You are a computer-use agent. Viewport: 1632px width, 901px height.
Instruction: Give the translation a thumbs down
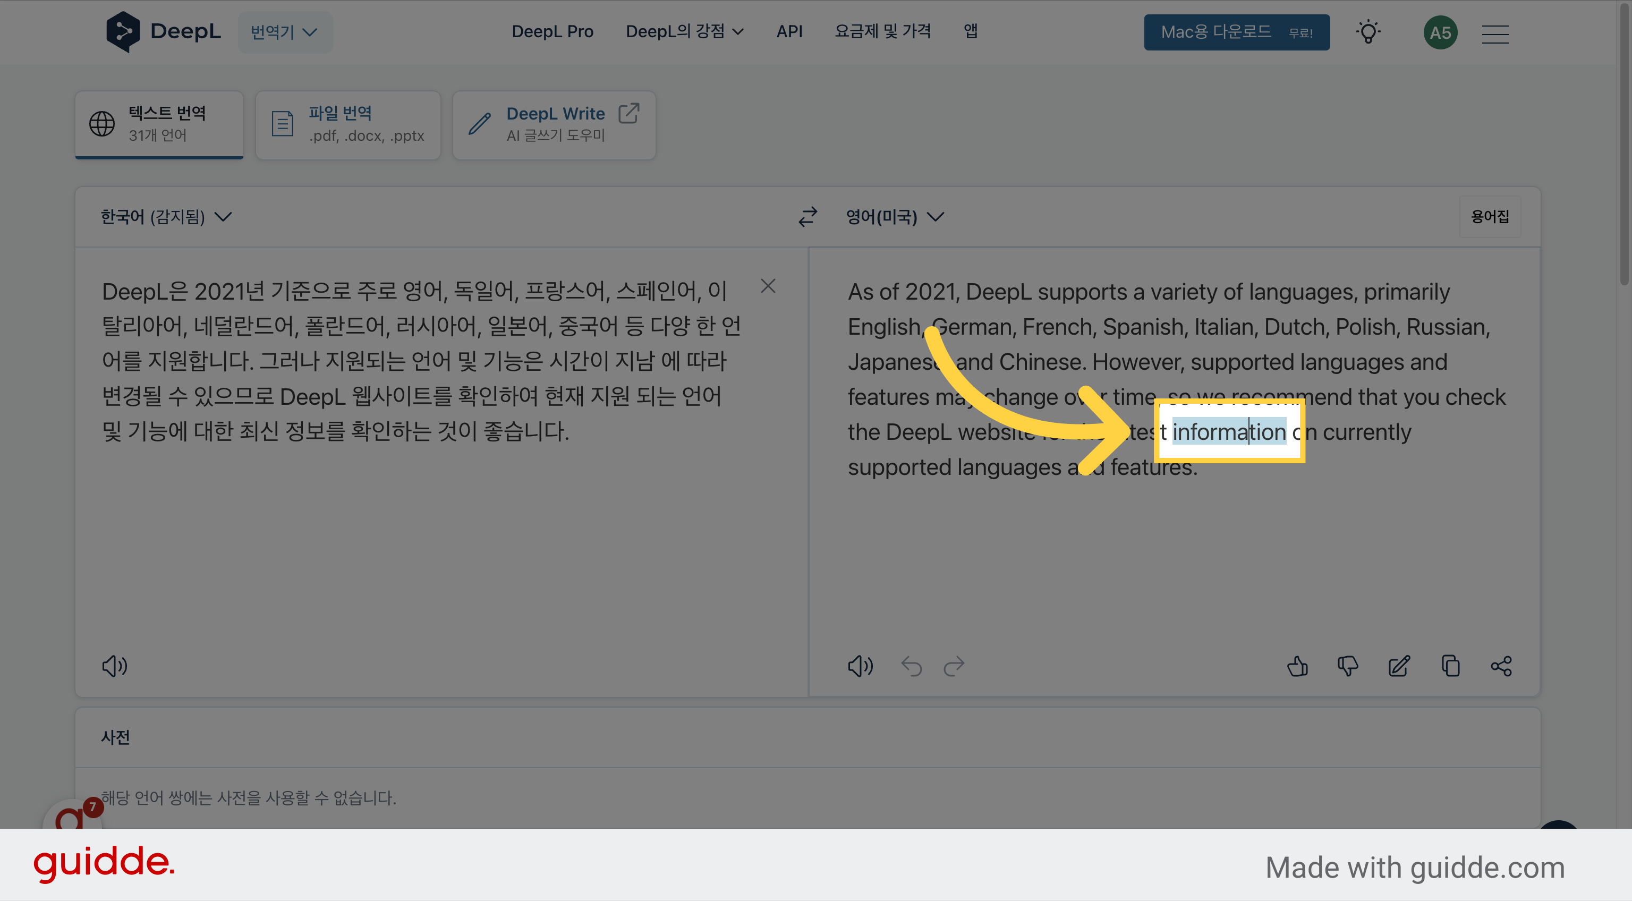coord(1348,666)
